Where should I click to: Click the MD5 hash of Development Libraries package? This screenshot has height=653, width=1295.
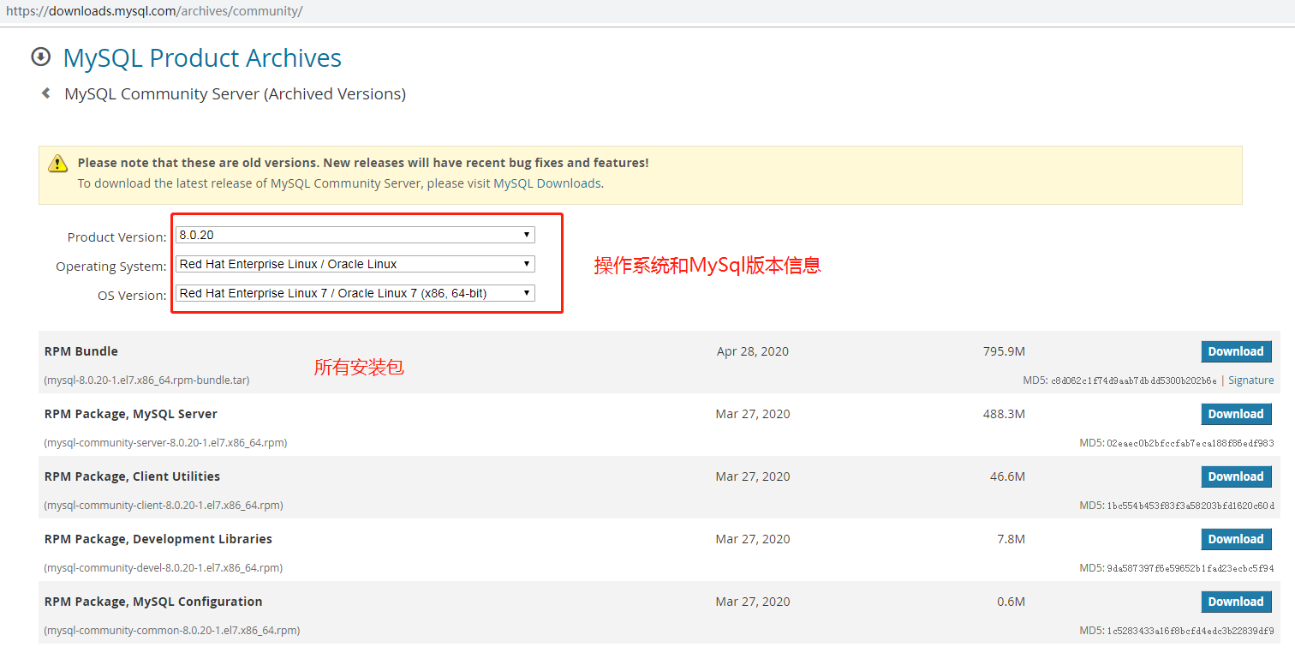click(x=1191, y=569)
